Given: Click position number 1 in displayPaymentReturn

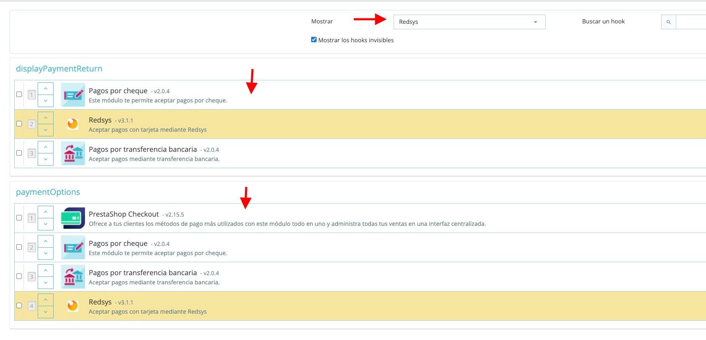Looking at the screenshot, I should pos(31,95).
